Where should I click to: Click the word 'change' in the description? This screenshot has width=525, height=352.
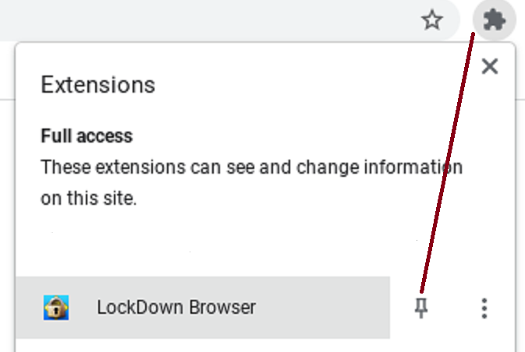point(328,167)
